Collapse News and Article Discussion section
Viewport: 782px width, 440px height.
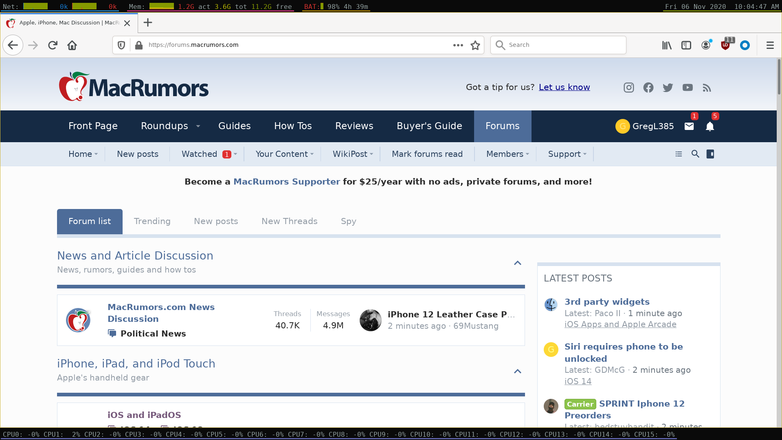pos(518,263)
